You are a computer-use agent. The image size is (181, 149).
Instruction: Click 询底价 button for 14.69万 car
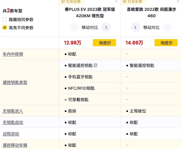166,43
